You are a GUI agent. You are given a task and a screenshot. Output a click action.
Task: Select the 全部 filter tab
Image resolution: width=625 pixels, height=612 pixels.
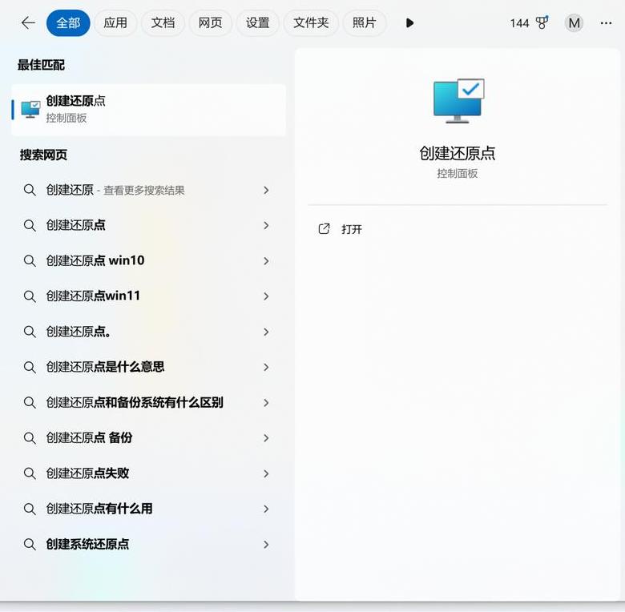(68, 23)
